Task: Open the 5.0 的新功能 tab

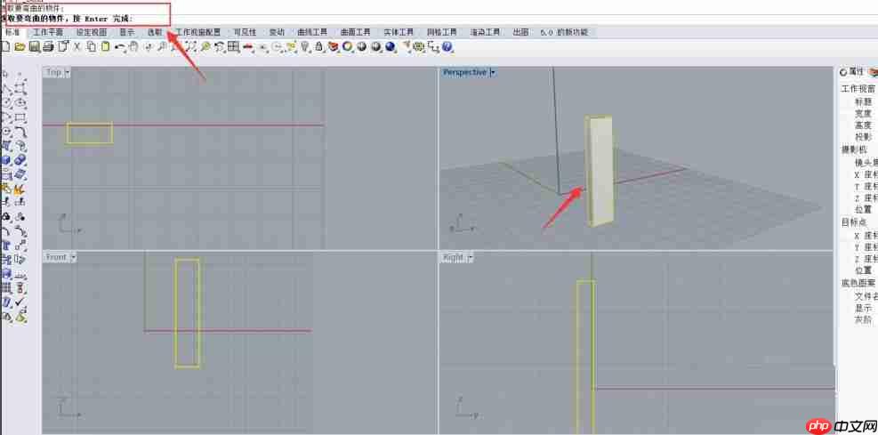Action: pos(564,33)
